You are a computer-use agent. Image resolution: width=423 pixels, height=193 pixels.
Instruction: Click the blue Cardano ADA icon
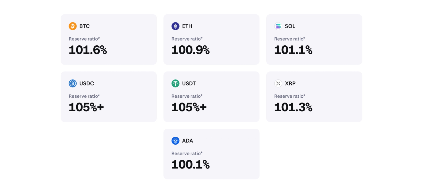click(x=175, y=140)
